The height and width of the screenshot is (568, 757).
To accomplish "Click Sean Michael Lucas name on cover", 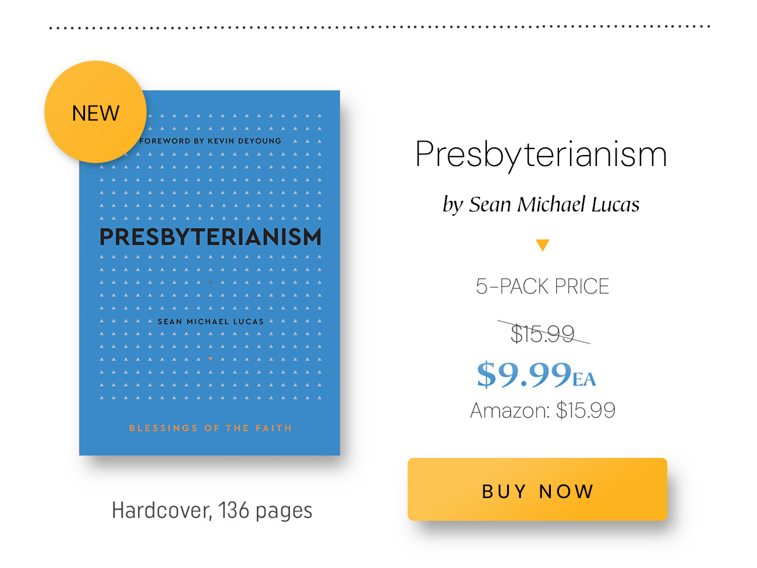I will tap(210, 322).
